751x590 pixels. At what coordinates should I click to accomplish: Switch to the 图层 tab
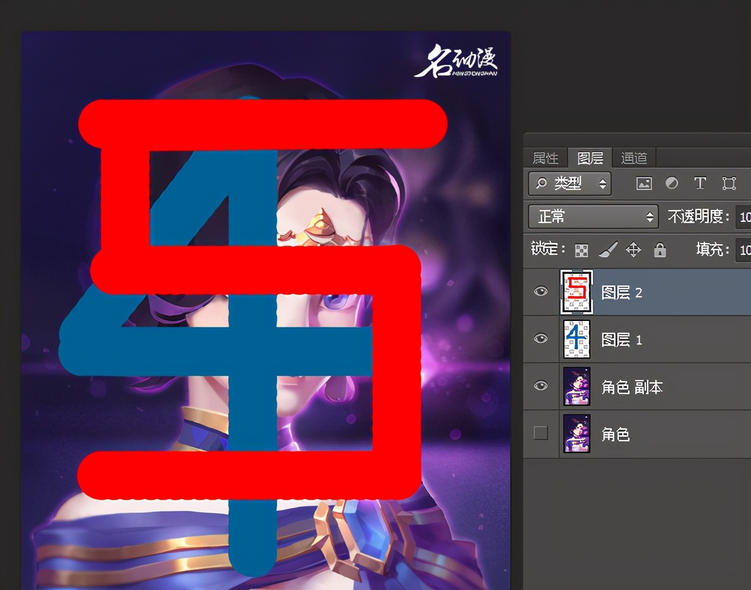tap(590, 158)
